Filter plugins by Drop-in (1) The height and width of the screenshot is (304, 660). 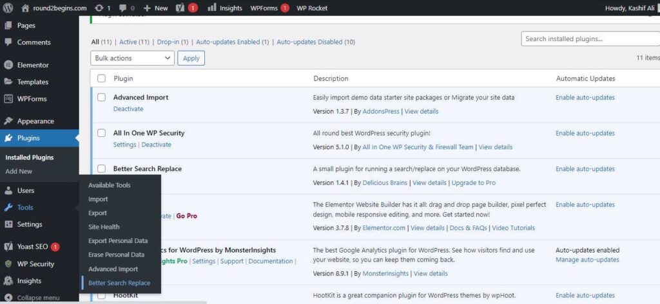tap(173, 42)
